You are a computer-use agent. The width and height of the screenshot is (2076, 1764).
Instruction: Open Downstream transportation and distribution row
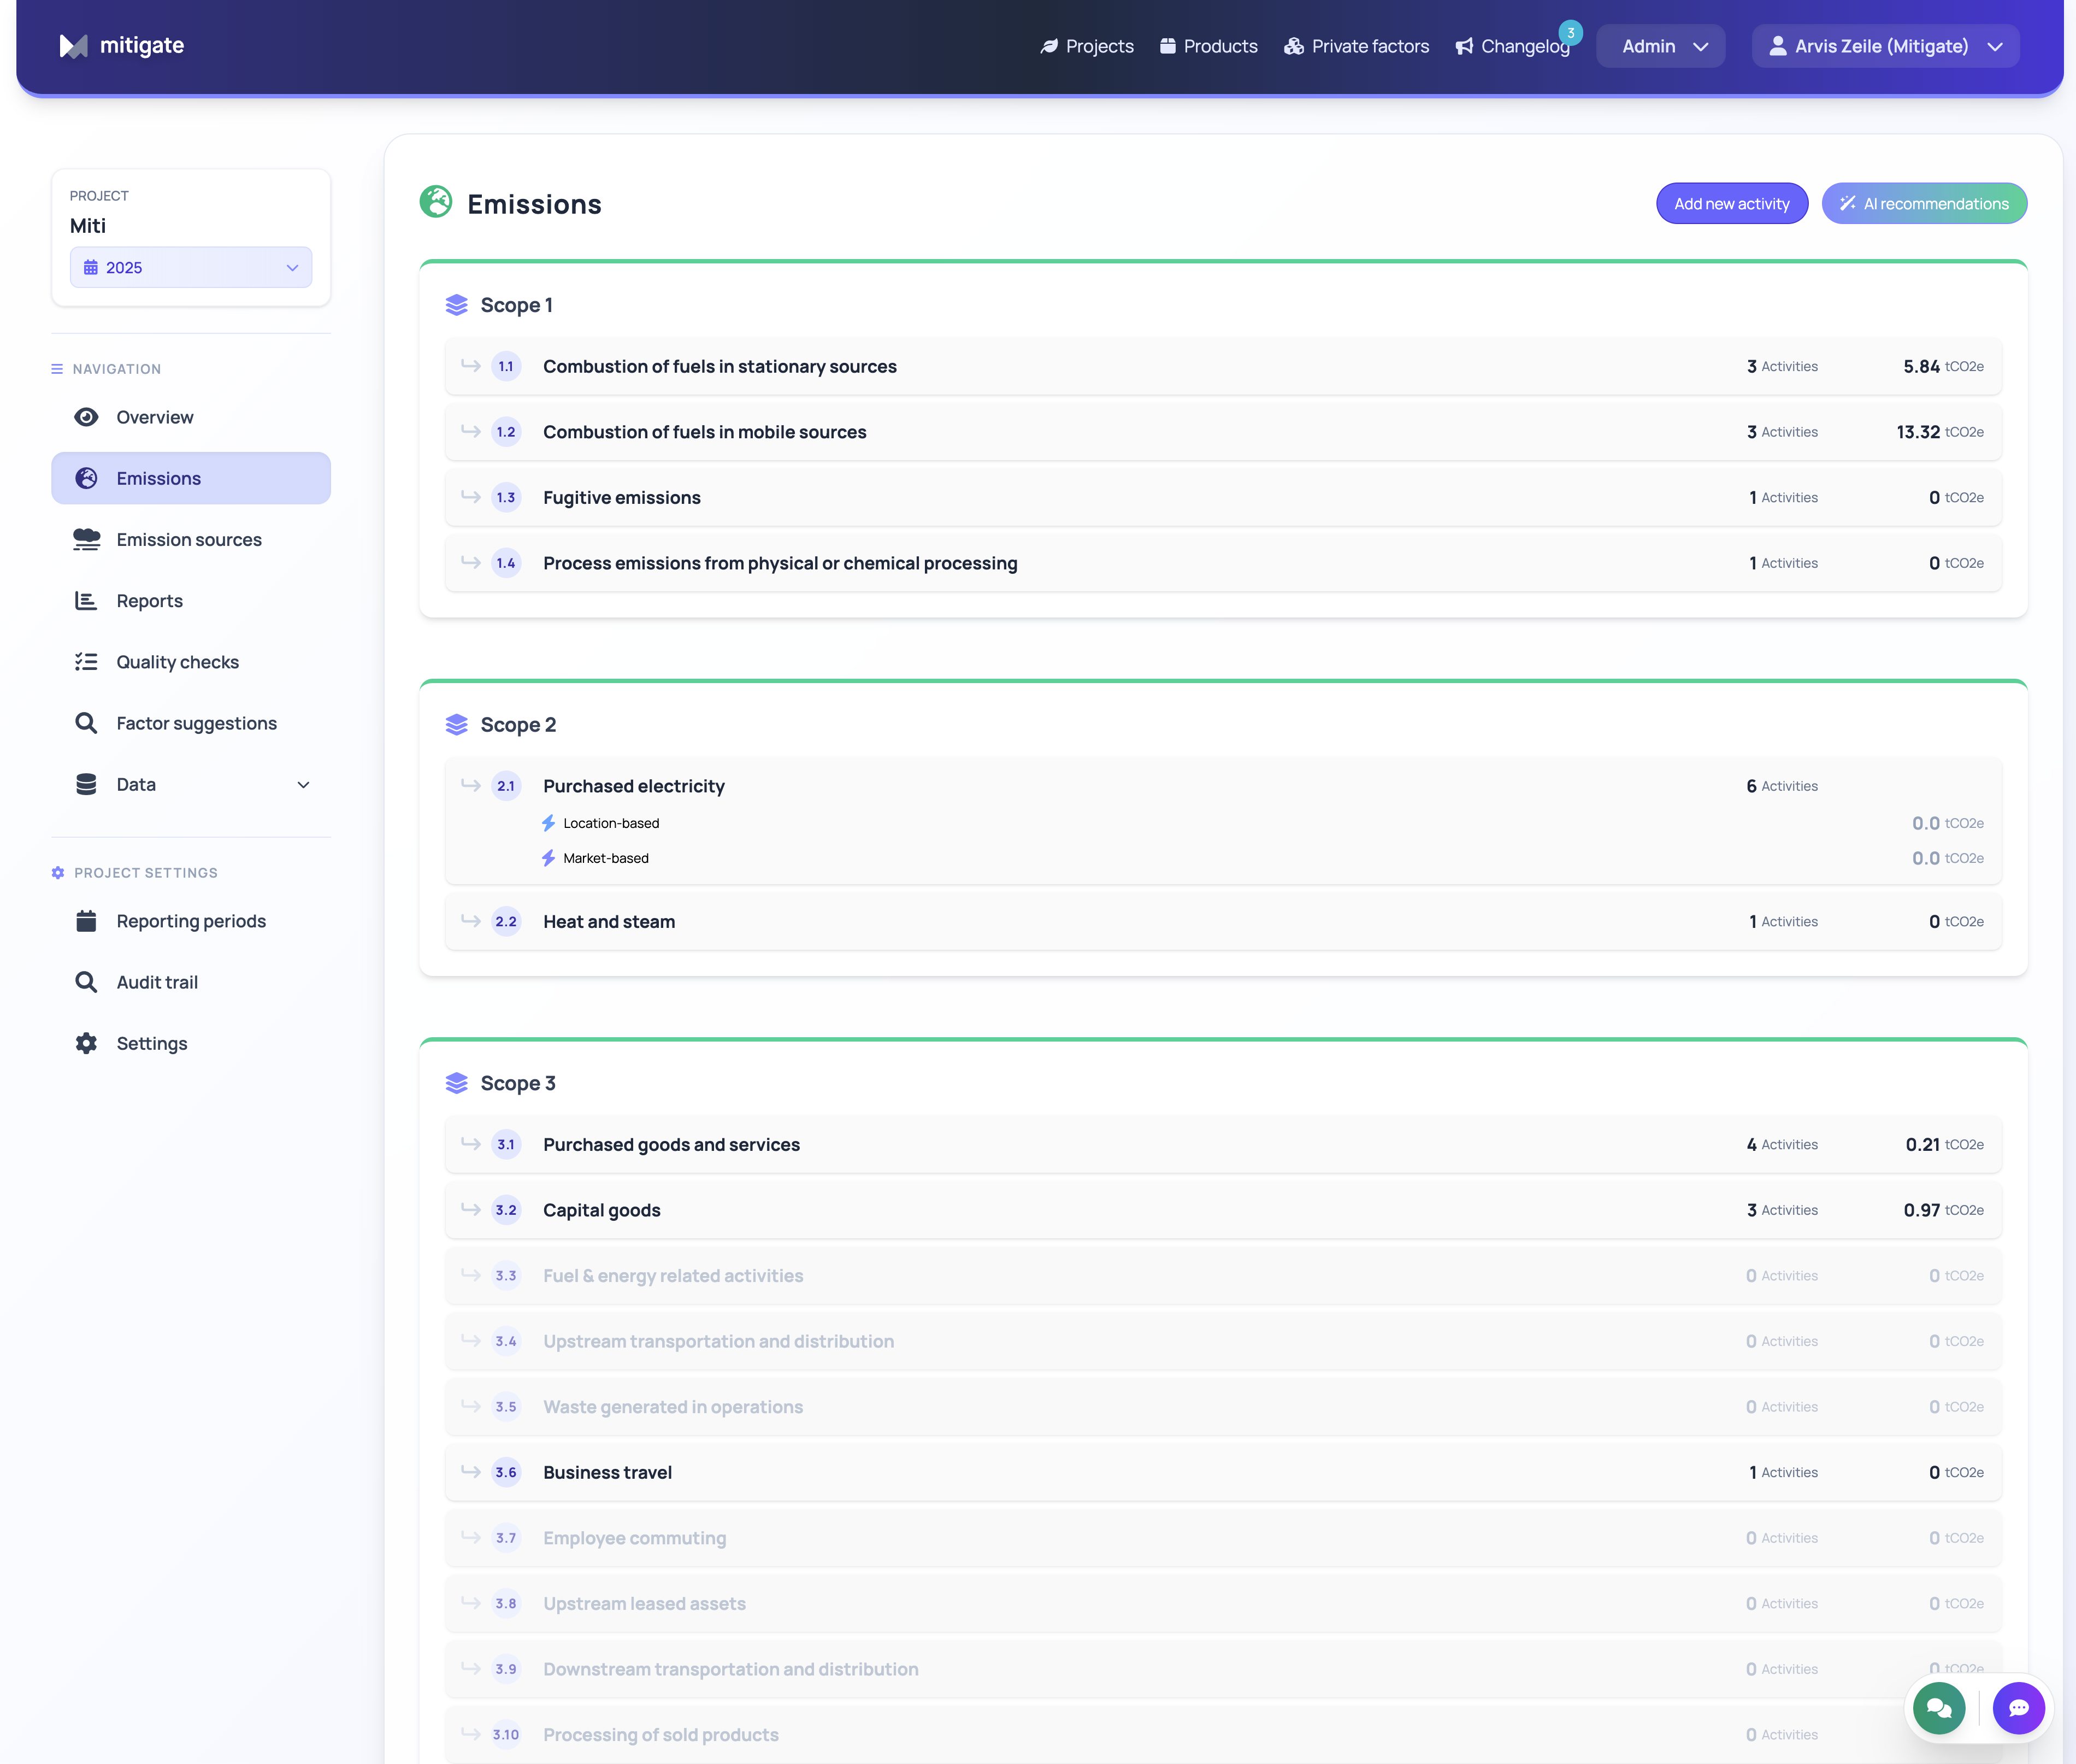1223,1669
